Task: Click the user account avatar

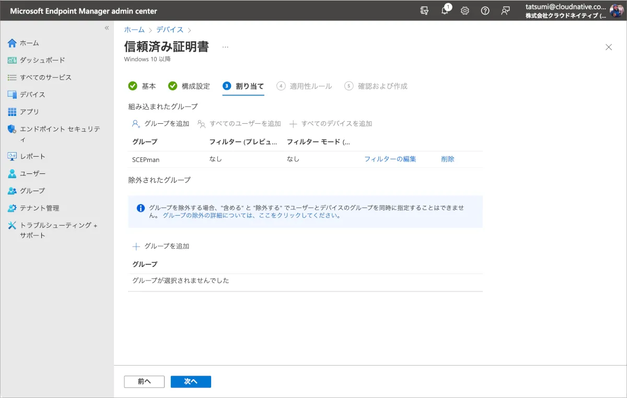Action: click(617, 11)
